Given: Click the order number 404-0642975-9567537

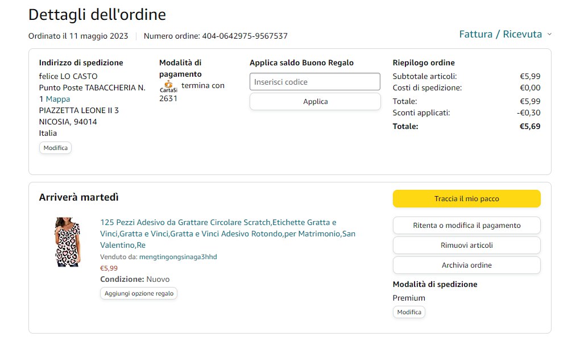Looking at the screenshot, I should pyautogui.click(x=245, y=36).
